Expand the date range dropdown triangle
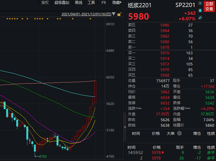 114,14
